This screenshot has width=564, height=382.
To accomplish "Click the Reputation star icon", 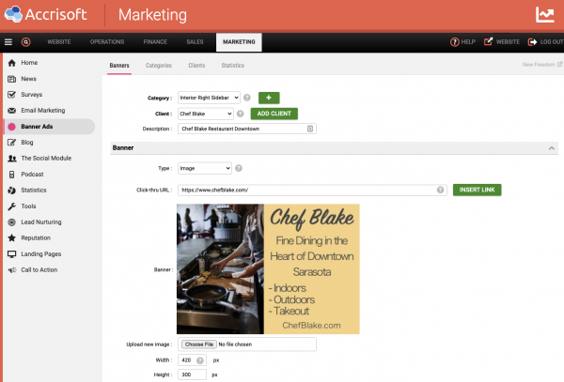I will click(12, 238).
